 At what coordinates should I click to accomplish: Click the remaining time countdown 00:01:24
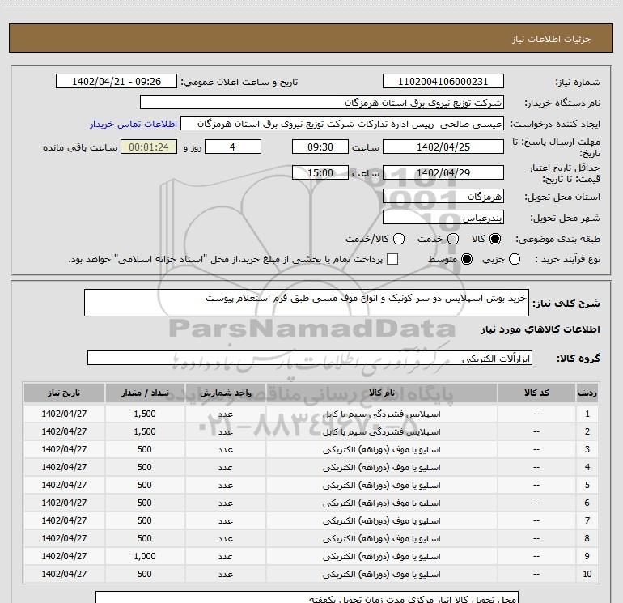click(149, 147)
